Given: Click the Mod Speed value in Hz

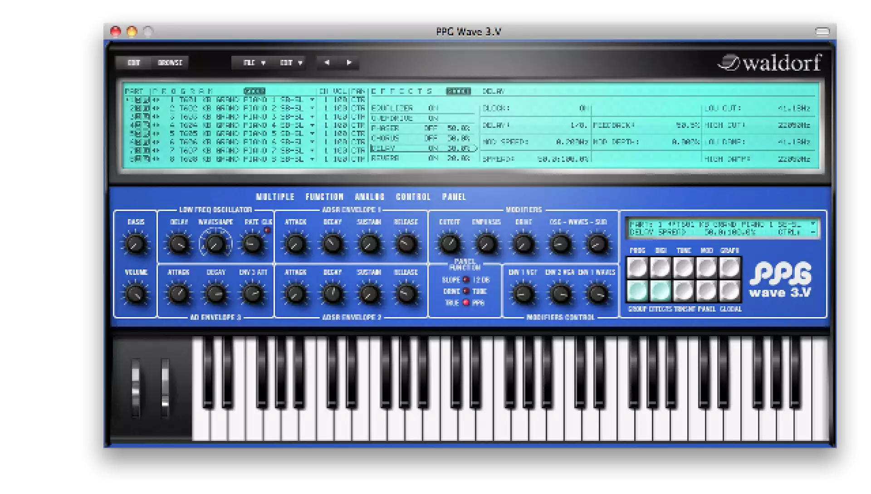Looking at the screenshot, I should click(572, 142).
